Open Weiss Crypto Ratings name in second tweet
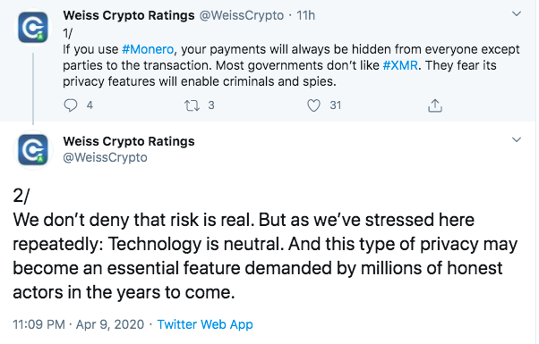Viewport: 539px width, 344px height. 129,141
